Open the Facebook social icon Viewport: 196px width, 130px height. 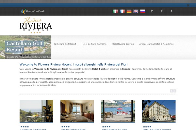(162, 11)
